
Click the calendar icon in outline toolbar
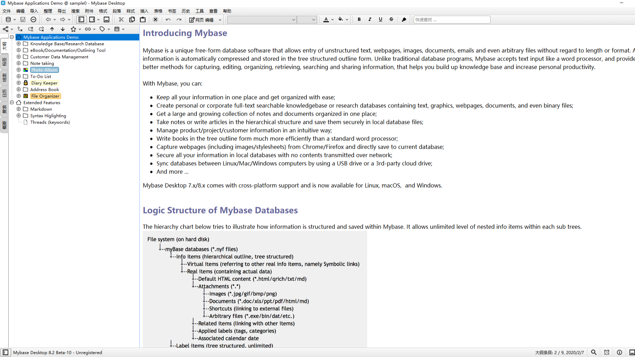point(117,29)
